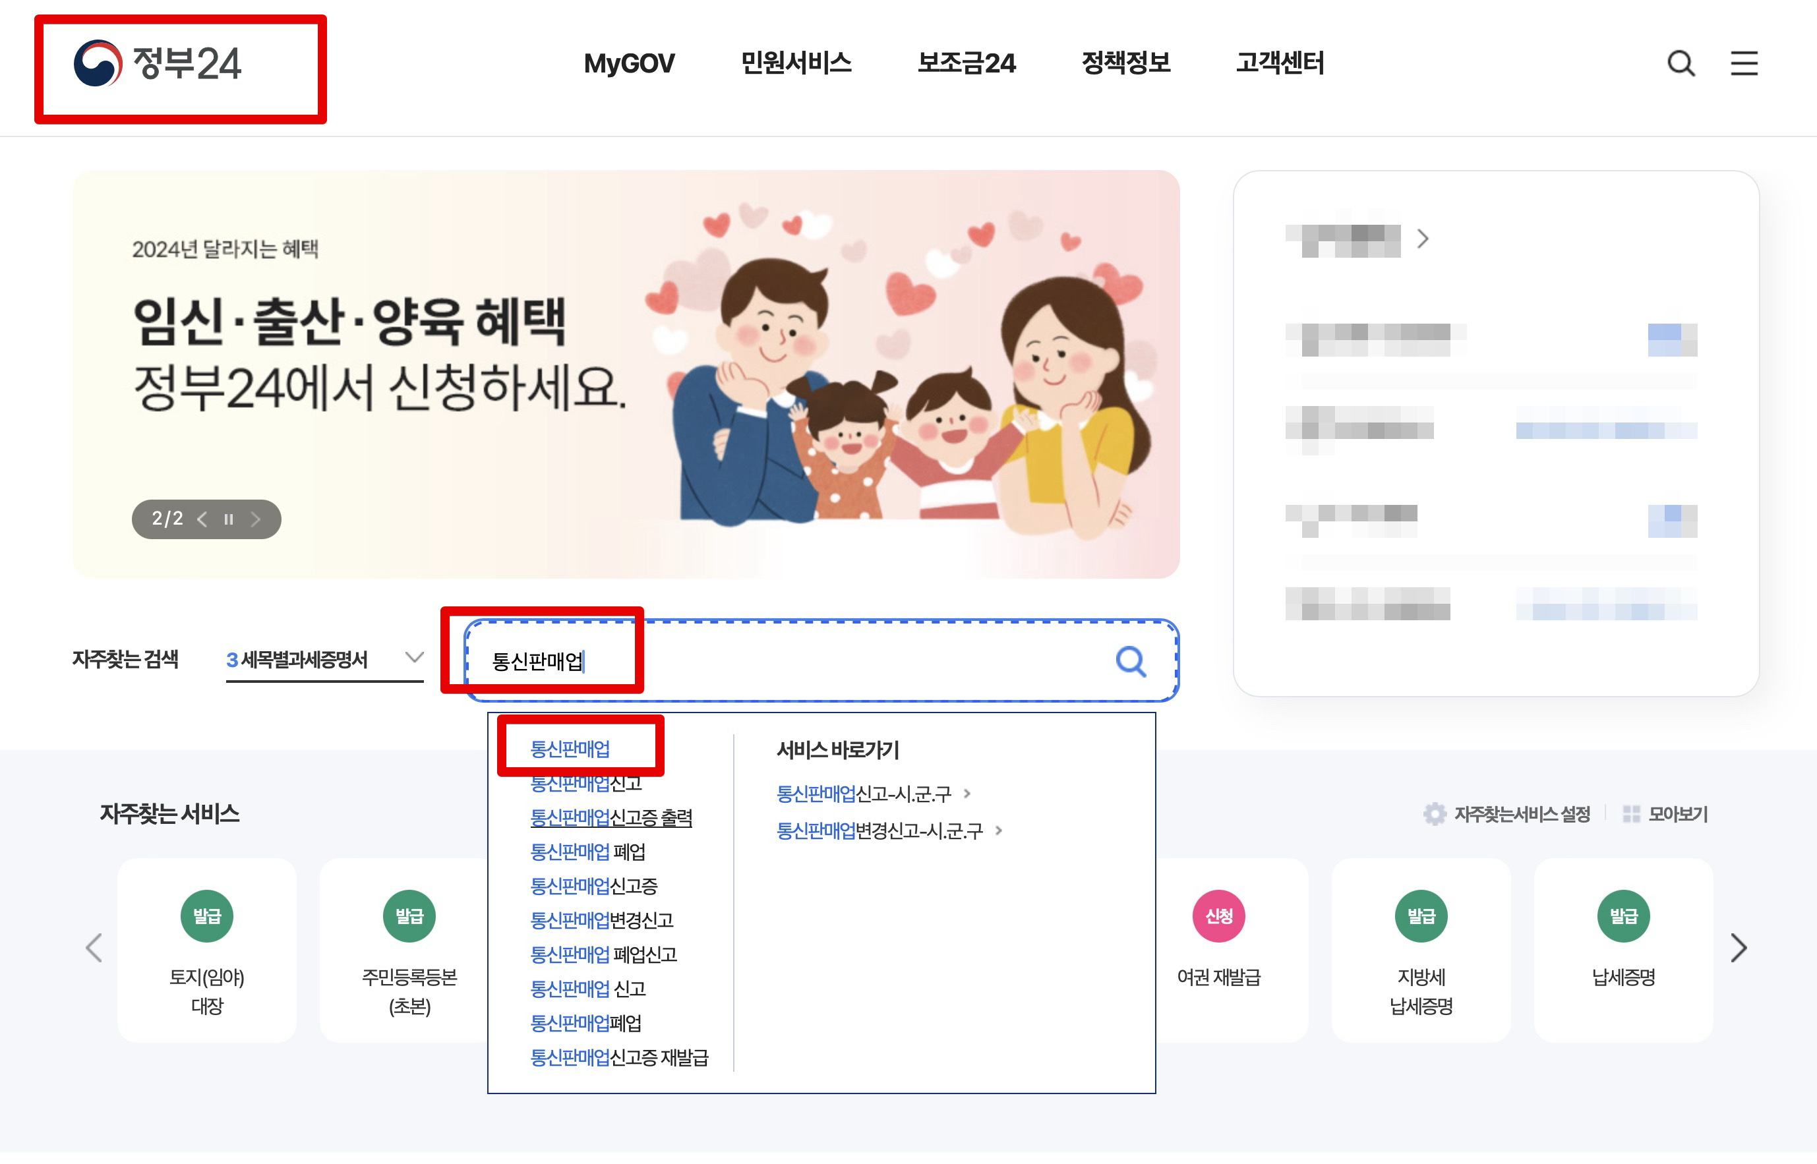Open the hamburger menu icon

point(1744,63)
